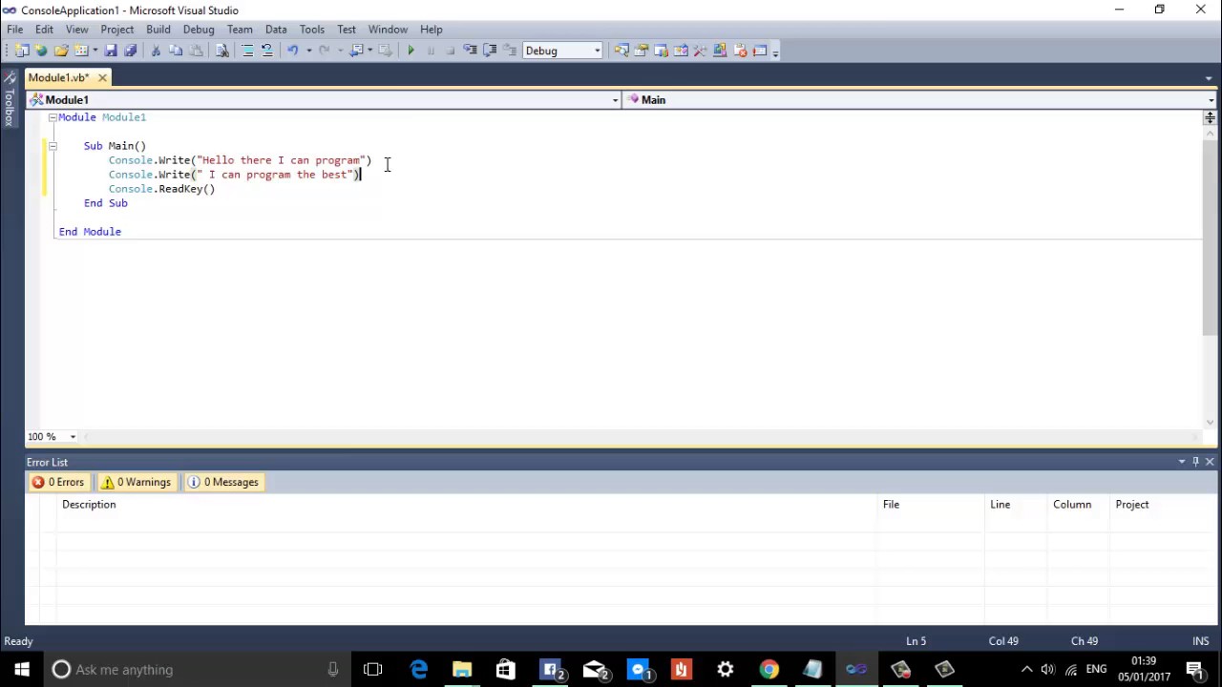Image resolution: width=1222 pixels, height=687 pixels.
Task: Open the Tools menu
Action: coord(312,29)
